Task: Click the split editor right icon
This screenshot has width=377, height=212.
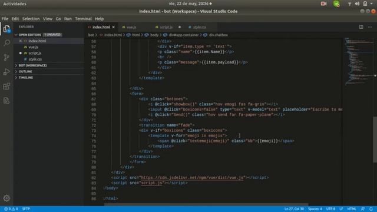Action: coord(361,27)
